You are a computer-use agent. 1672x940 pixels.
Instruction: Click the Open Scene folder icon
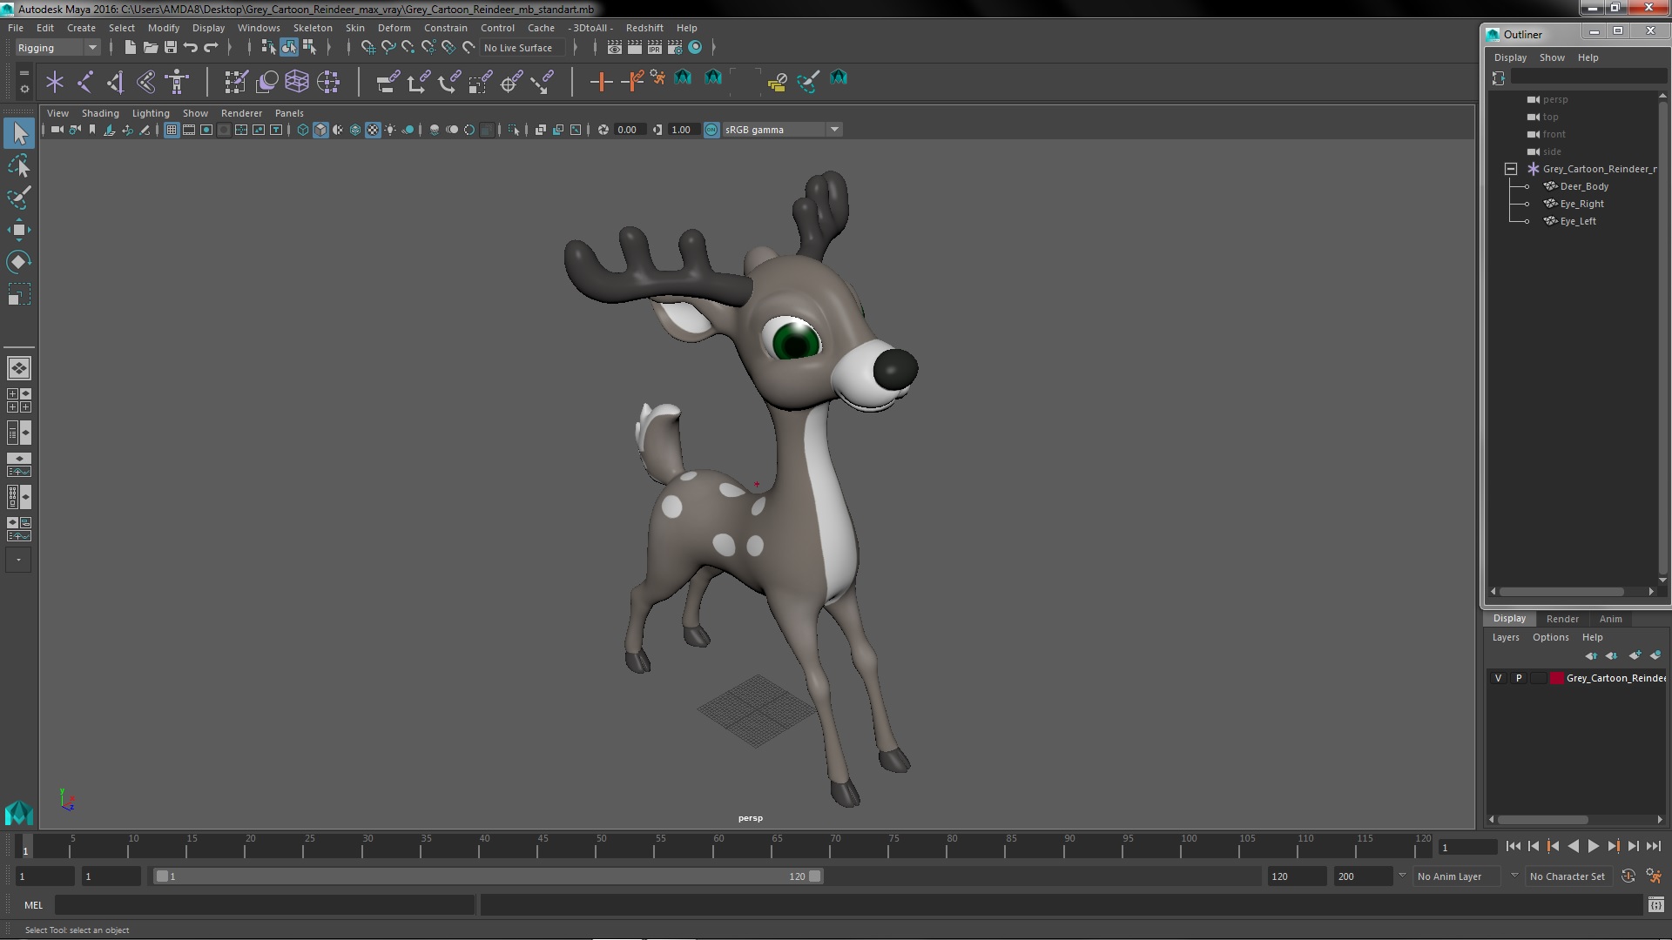150,47
